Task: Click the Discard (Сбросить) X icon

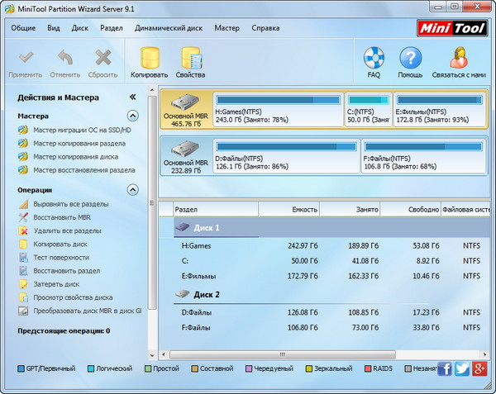Action: tap(103, 58)
